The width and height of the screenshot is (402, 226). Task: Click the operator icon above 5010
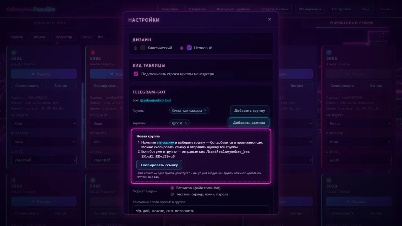329,180
